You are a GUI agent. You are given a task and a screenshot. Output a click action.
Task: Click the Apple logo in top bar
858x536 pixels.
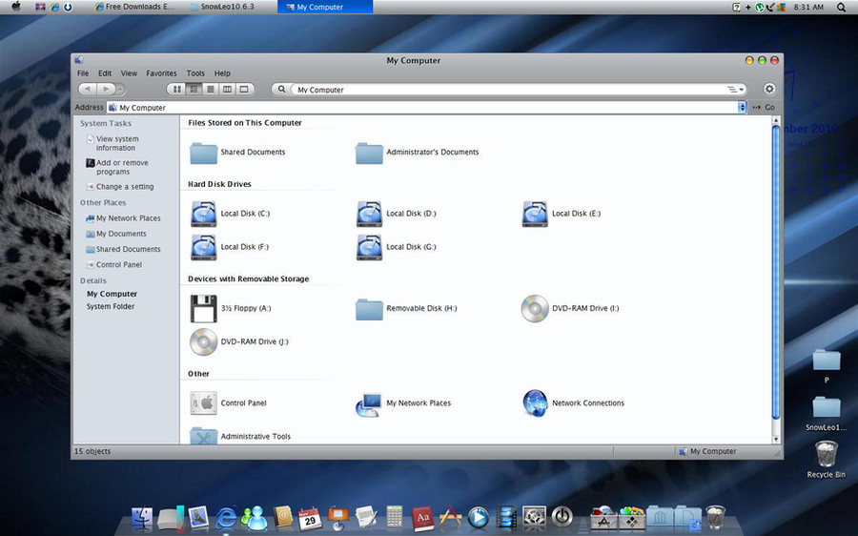[16, 7]
